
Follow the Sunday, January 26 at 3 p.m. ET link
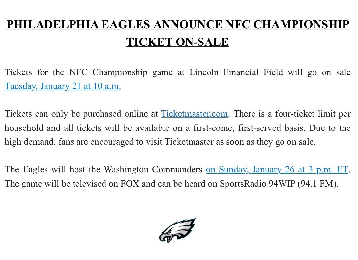tap(277, 170)
